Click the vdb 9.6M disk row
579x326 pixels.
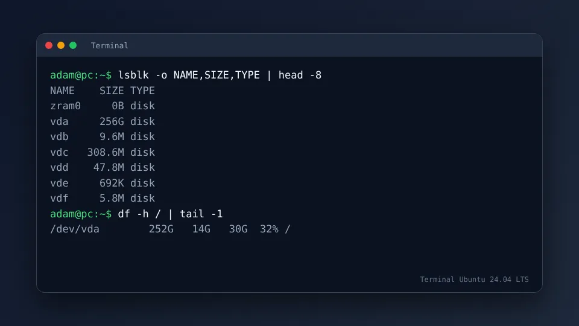click(103, 137)
